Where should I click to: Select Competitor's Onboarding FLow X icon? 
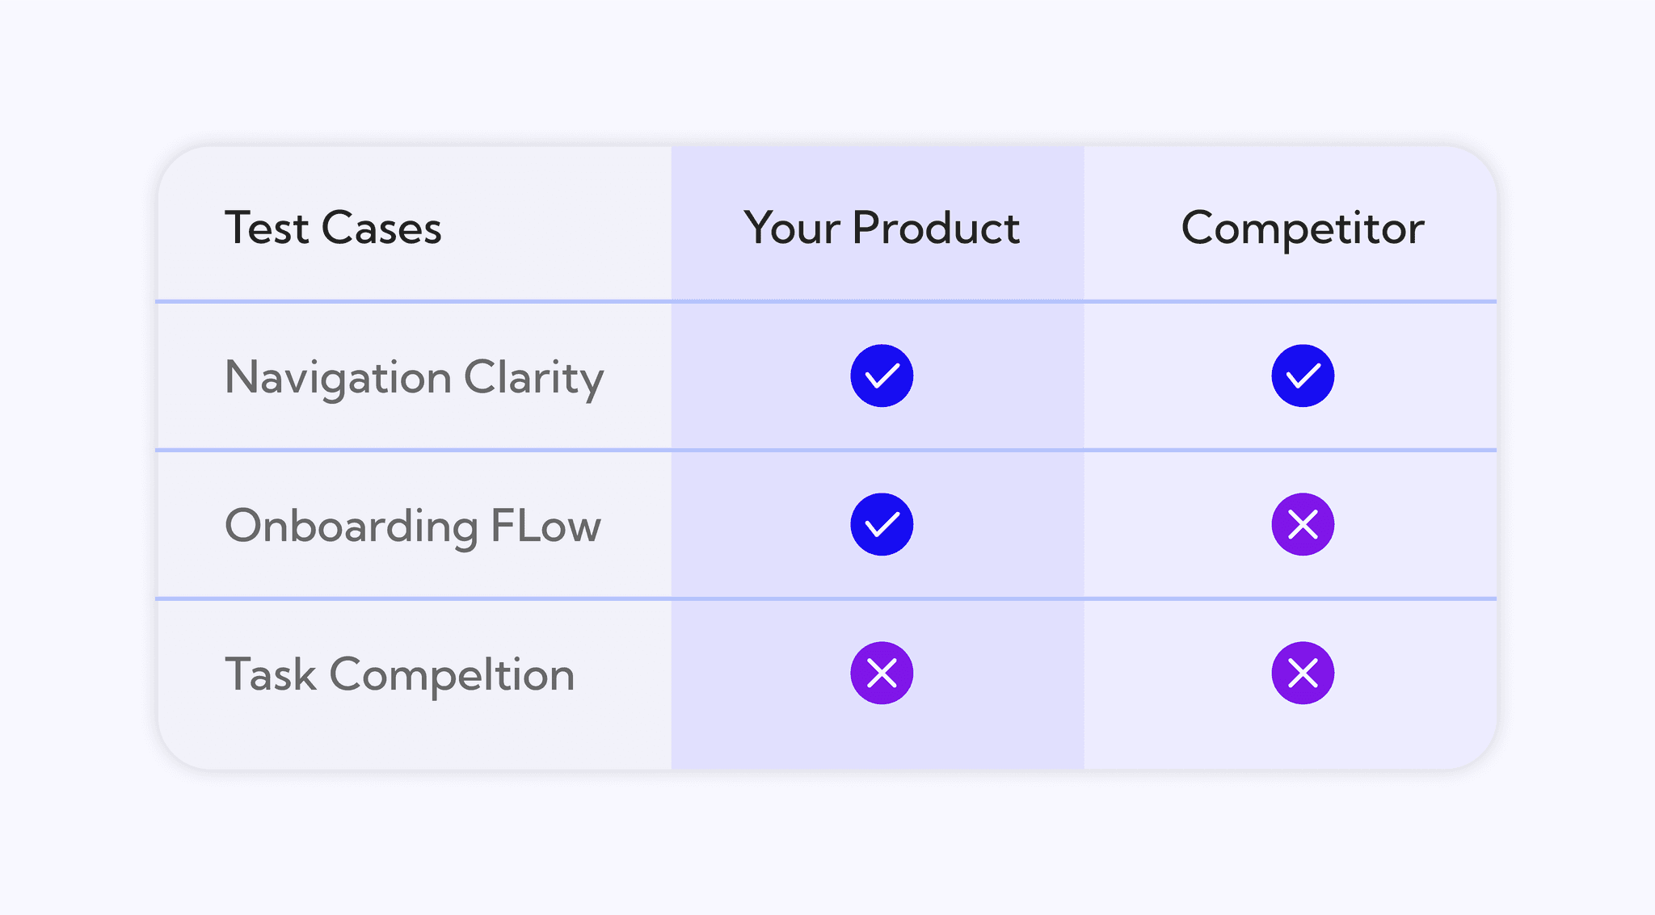1303,524
